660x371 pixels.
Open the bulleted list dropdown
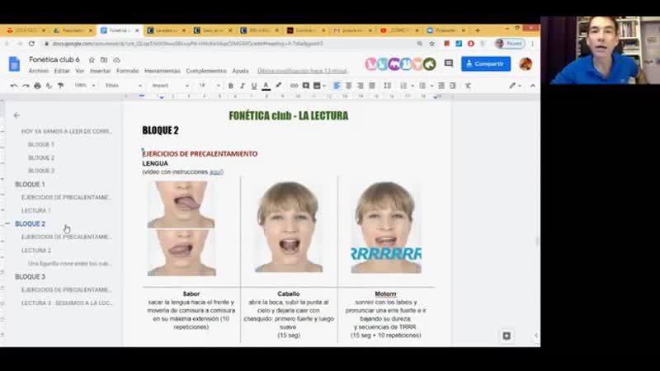click(x=426, y=86)
